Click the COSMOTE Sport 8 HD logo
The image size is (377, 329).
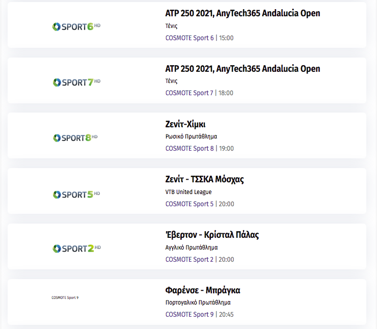coord(75,138)
